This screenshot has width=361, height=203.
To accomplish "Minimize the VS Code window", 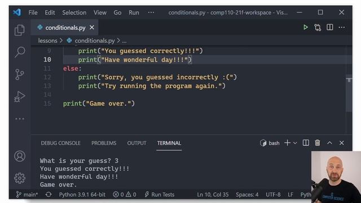I will click(300, 12).
